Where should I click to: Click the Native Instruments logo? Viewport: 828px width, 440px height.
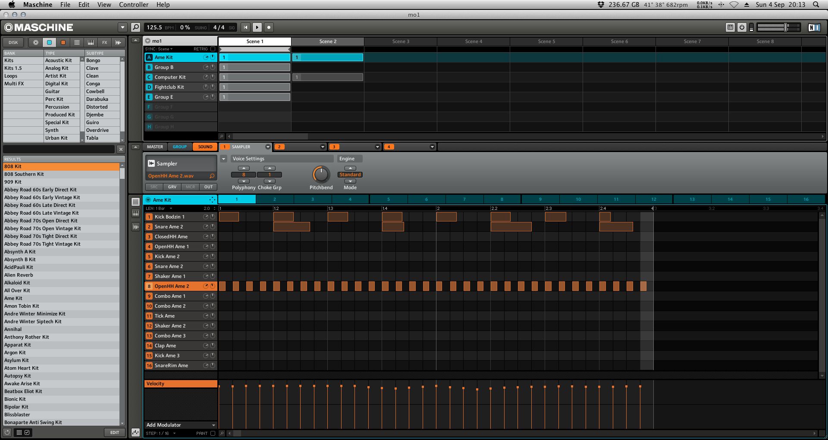coord(814,27)
